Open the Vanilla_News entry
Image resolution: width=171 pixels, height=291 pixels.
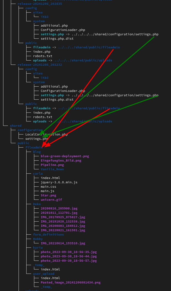(52, 169)
